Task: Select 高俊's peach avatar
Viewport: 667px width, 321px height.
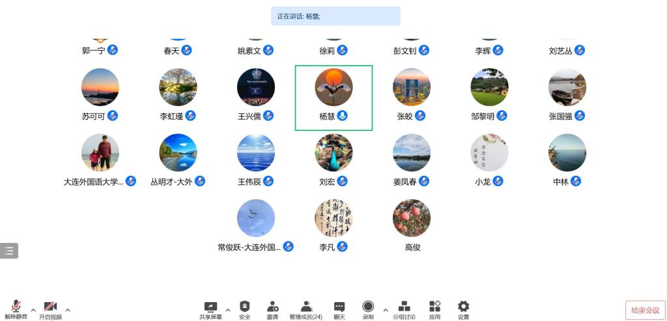Action: tap(412, 218)
